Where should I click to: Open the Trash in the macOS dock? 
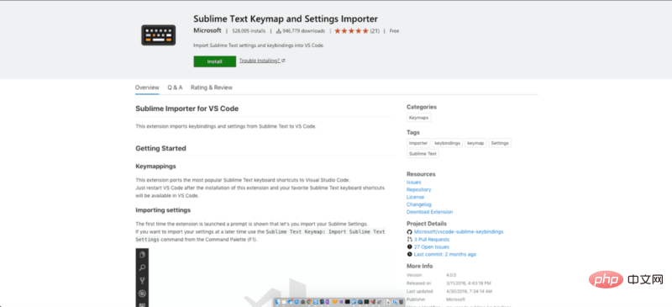coord(401,302)
